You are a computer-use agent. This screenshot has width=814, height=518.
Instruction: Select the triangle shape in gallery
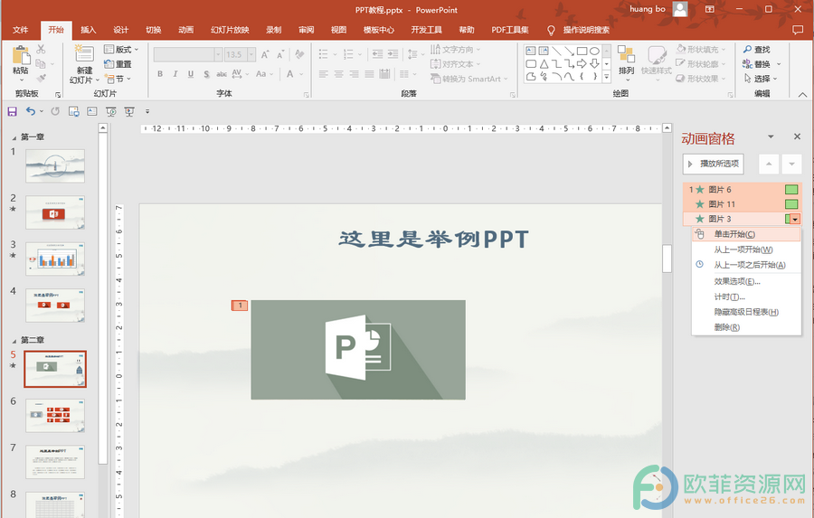tap(544, 64)
